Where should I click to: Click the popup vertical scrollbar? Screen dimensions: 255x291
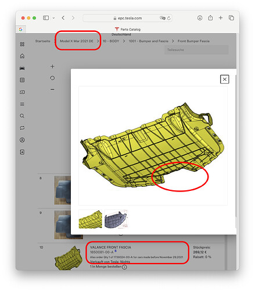236,145
